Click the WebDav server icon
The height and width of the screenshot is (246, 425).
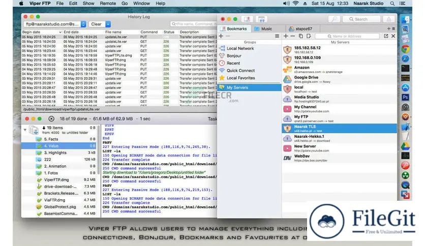[287, 158]
